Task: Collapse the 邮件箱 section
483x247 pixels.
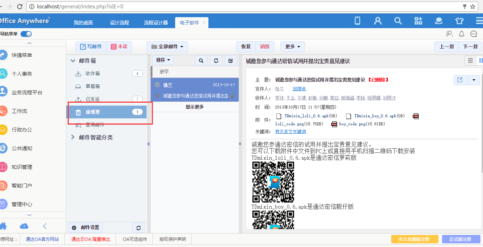Action: (73, 61)
